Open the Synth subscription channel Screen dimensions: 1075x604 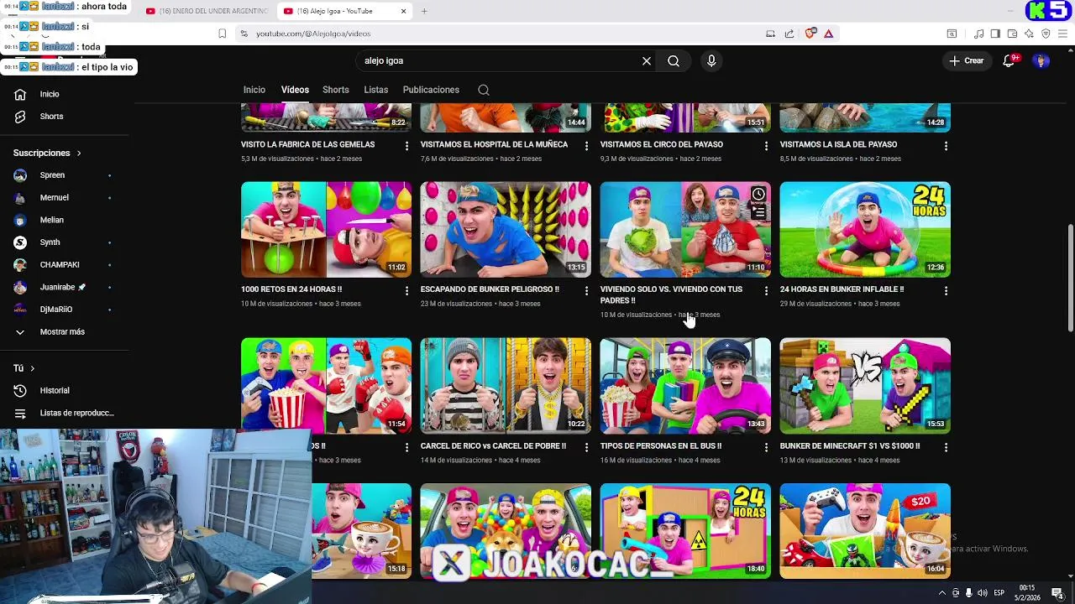[x=65, y=242]
